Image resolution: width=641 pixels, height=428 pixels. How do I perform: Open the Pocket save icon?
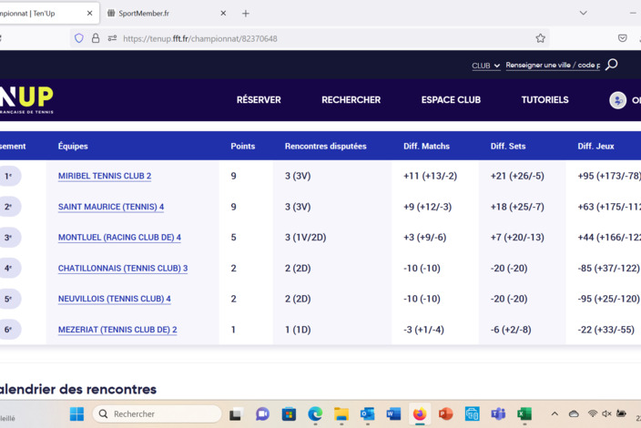pyautogui.click(x=622, y=38)
